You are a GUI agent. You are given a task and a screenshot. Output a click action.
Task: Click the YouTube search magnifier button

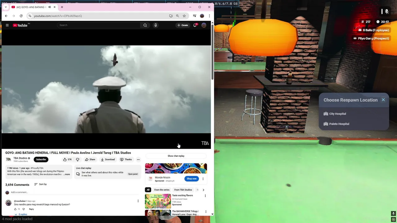[x=145, y=25]
